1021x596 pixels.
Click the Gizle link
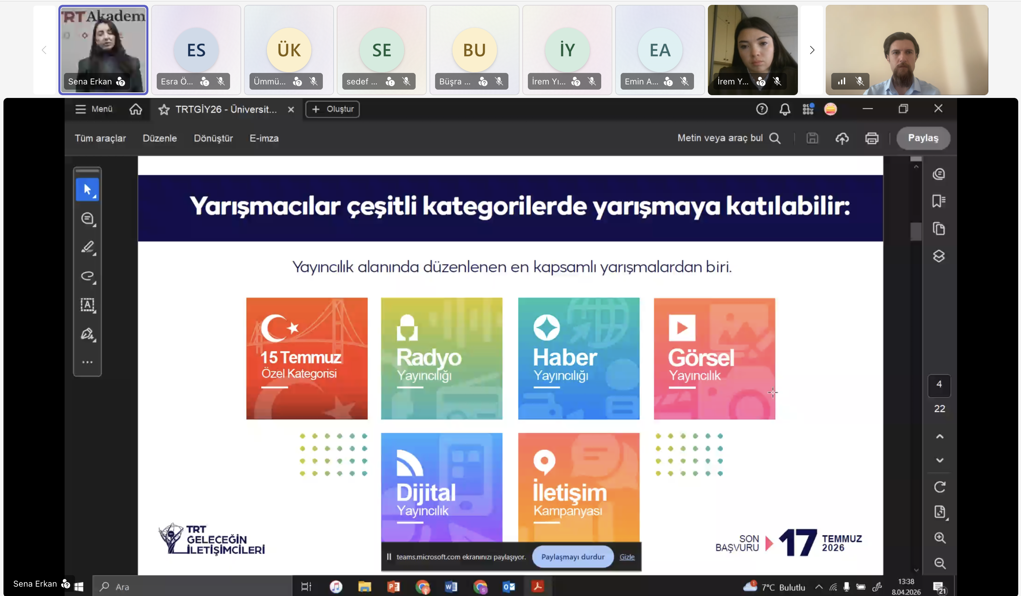tap(626, 557)
